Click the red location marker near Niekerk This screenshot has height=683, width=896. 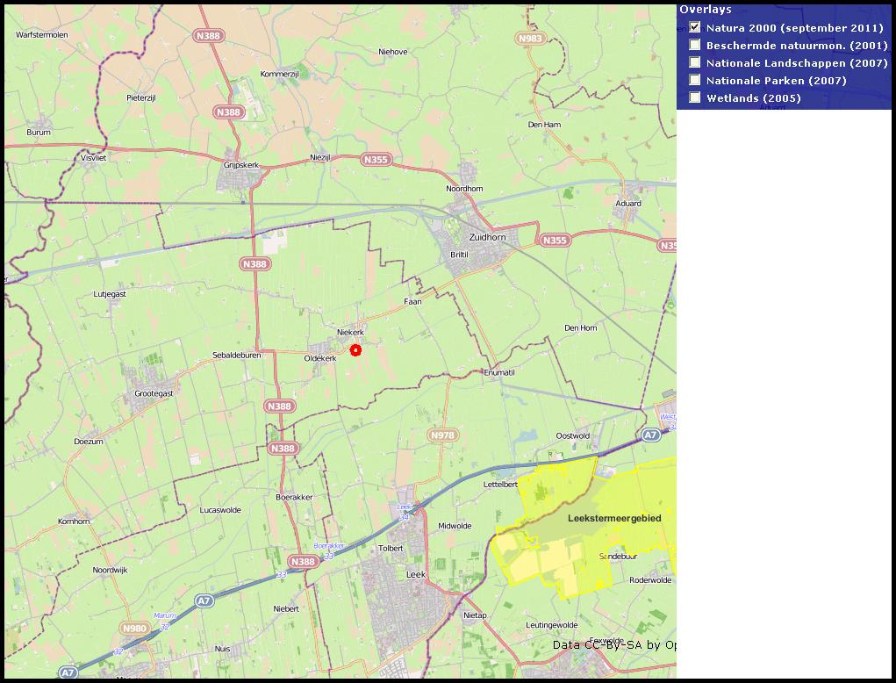[x=355, y=350]
